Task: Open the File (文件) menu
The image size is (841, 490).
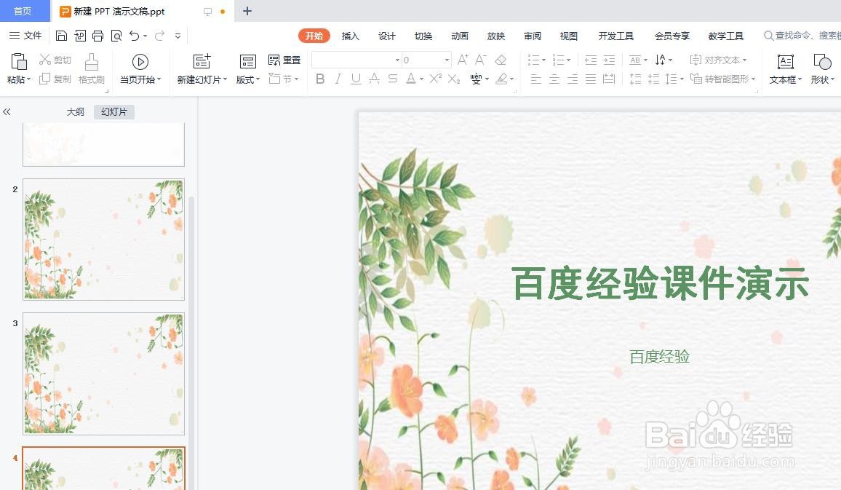Action: [x=25, y=36]
